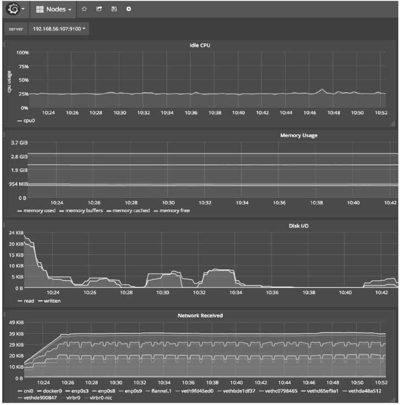Click the share dashboard icon
400x405 pixels.
[99, 9]
